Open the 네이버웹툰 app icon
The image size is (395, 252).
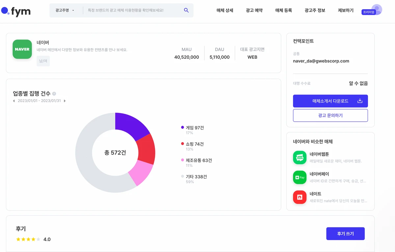tap(300, 157)
